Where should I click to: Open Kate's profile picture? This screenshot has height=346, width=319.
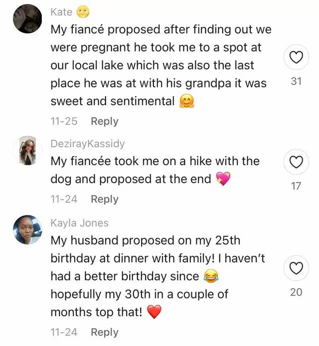[x=27, y=18]
